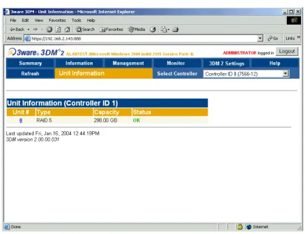Expand the Address bar URL dropdown
Screen dimensions: 305x234
pyautogui.click(x=260, y=38)
